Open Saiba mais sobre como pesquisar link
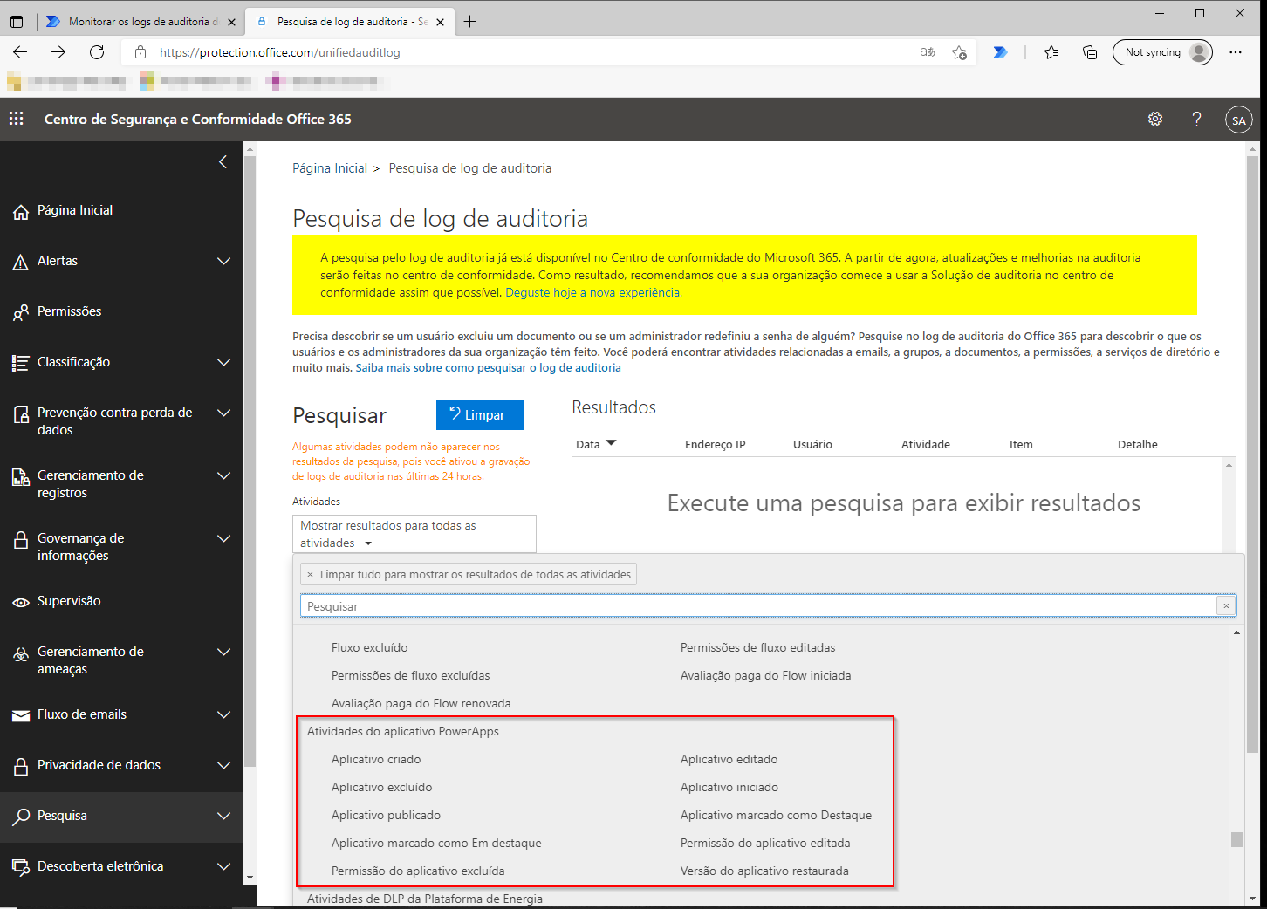Screen dimensions: 1267x909 point(489,367)
